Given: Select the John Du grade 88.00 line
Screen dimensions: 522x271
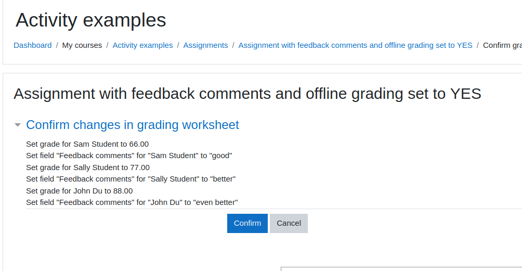Looking at the screenshot, I should click(80, 191).
